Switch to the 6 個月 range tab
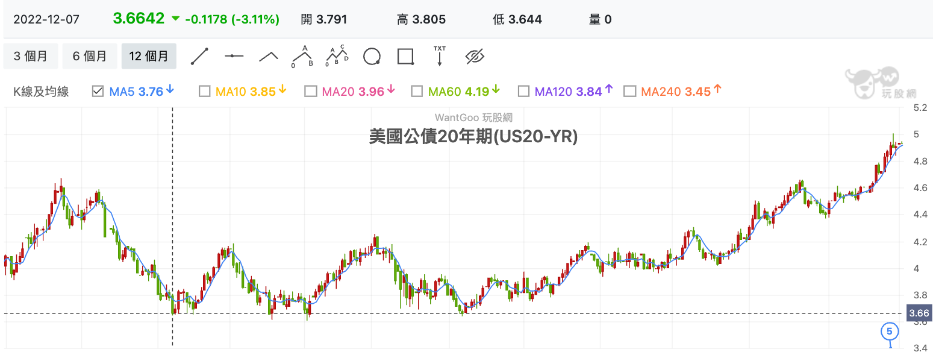The height and width of the screenshot is (355, 933). pos(90,57)
